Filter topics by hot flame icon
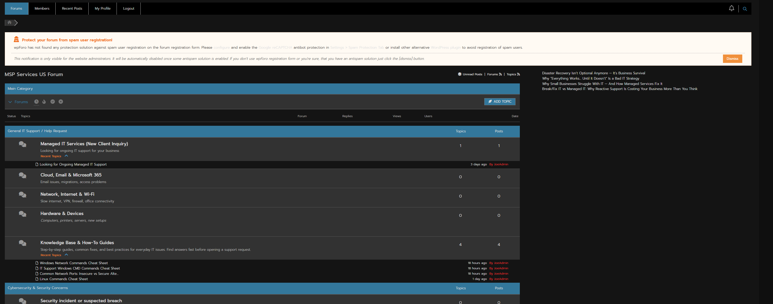This screenshot has height=304, width=773. (44, 101)
